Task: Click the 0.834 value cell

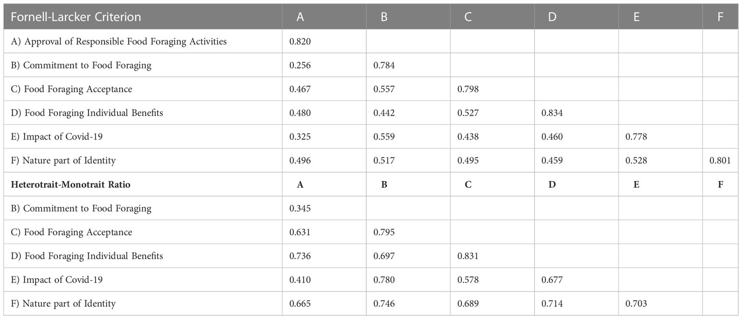Action: (552, 113)
